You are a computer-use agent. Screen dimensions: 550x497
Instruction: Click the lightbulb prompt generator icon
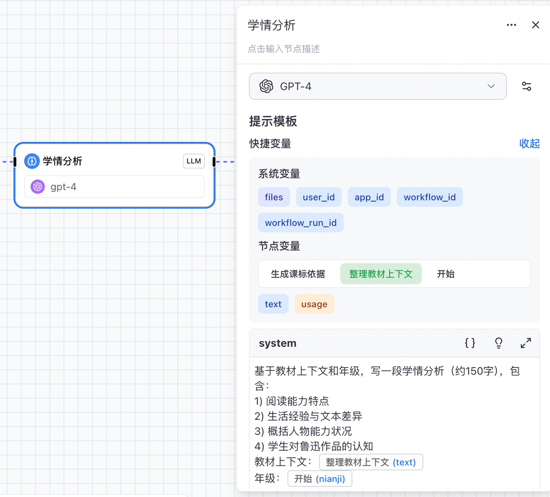pyautogui.click(x=498, y=343)
